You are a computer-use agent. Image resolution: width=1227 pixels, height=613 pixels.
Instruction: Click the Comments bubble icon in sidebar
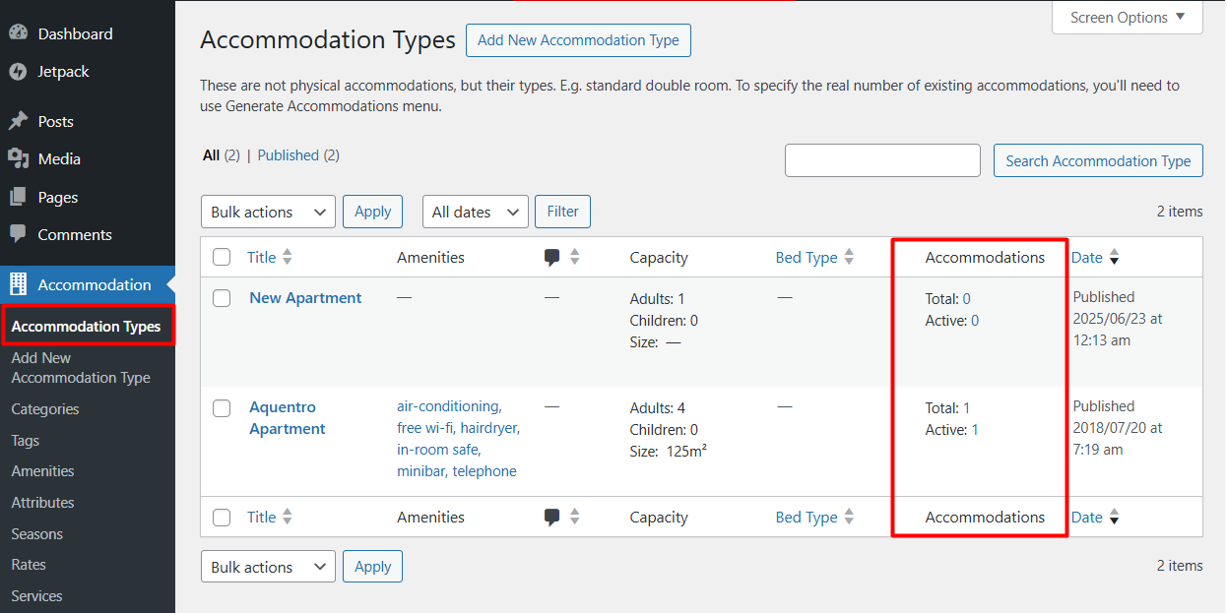pos(18,234)
